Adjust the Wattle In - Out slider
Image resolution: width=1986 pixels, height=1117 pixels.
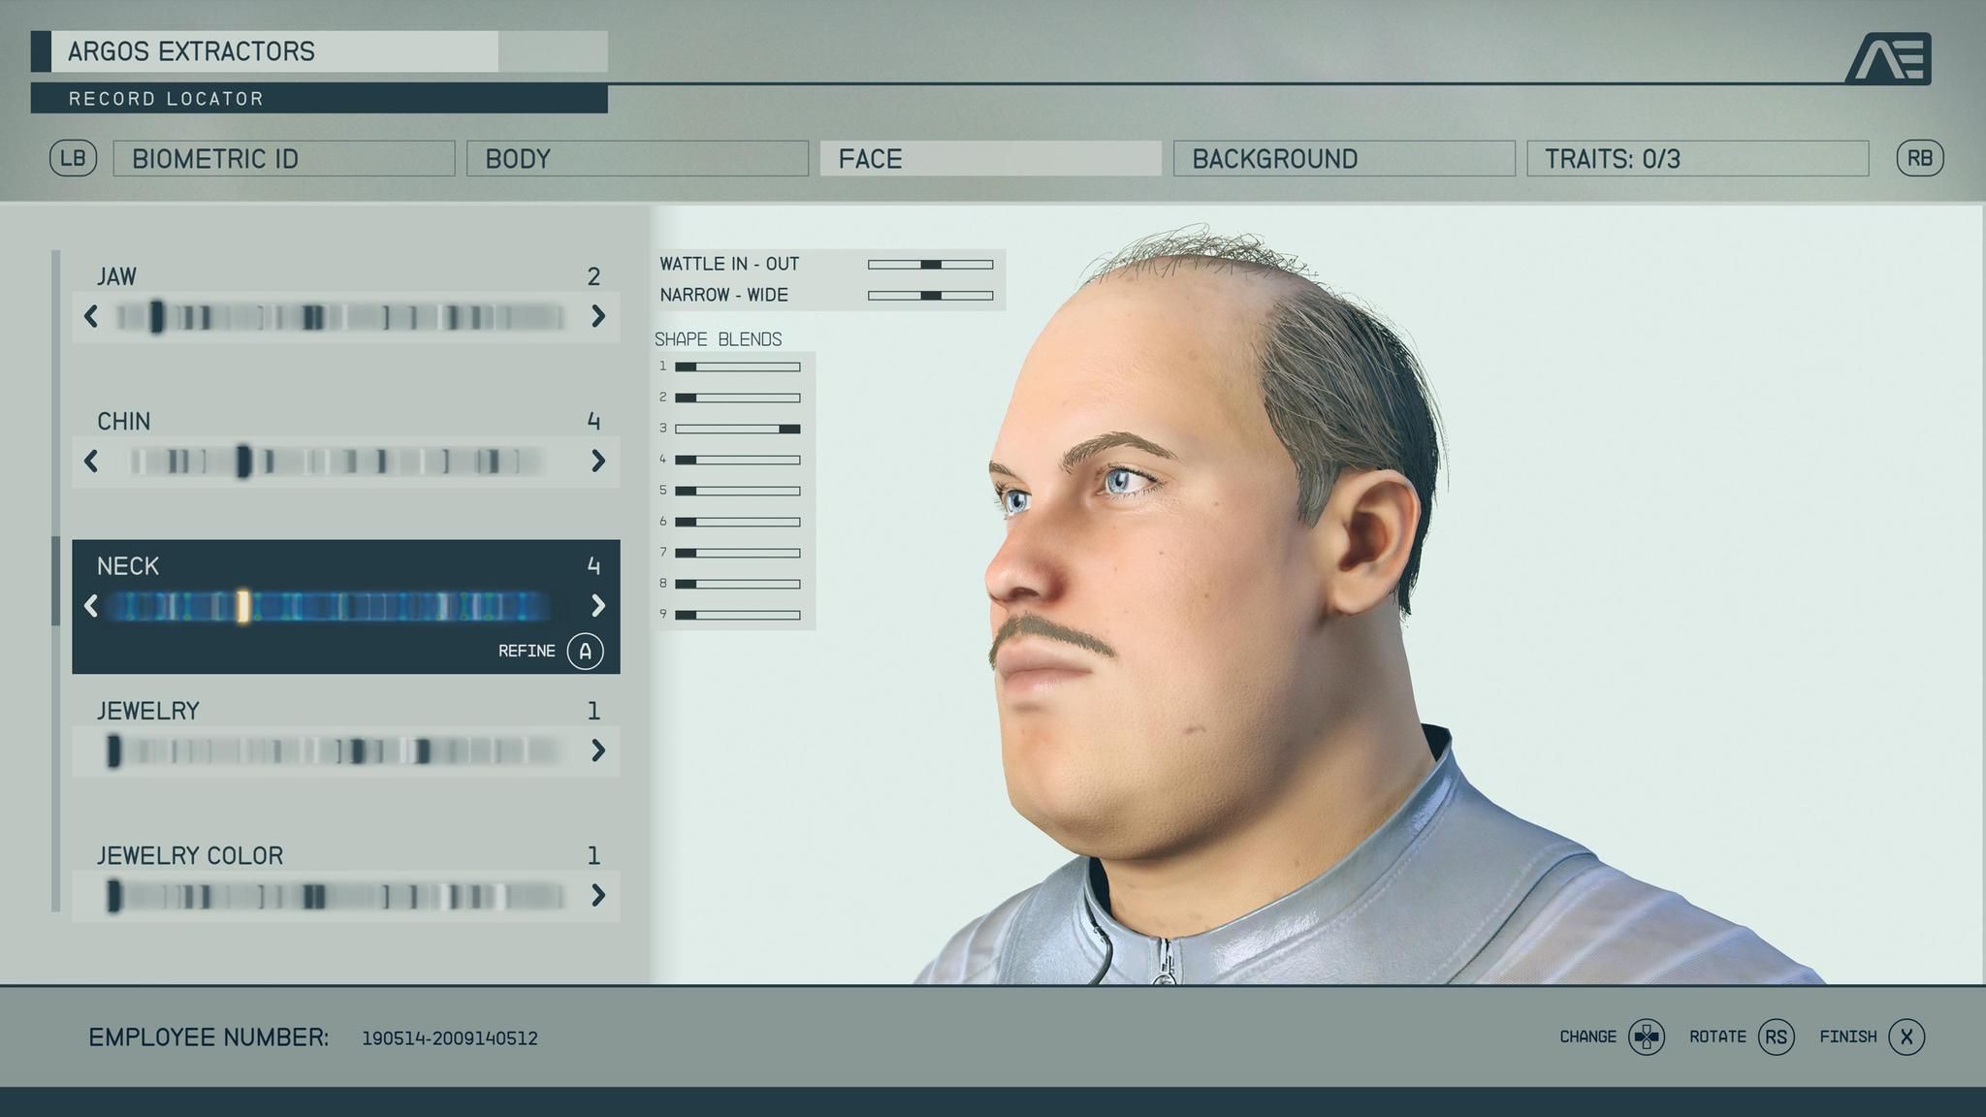click(x=930, y=265)
